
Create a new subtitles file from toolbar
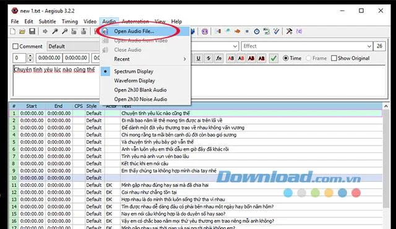click(12, 31)
